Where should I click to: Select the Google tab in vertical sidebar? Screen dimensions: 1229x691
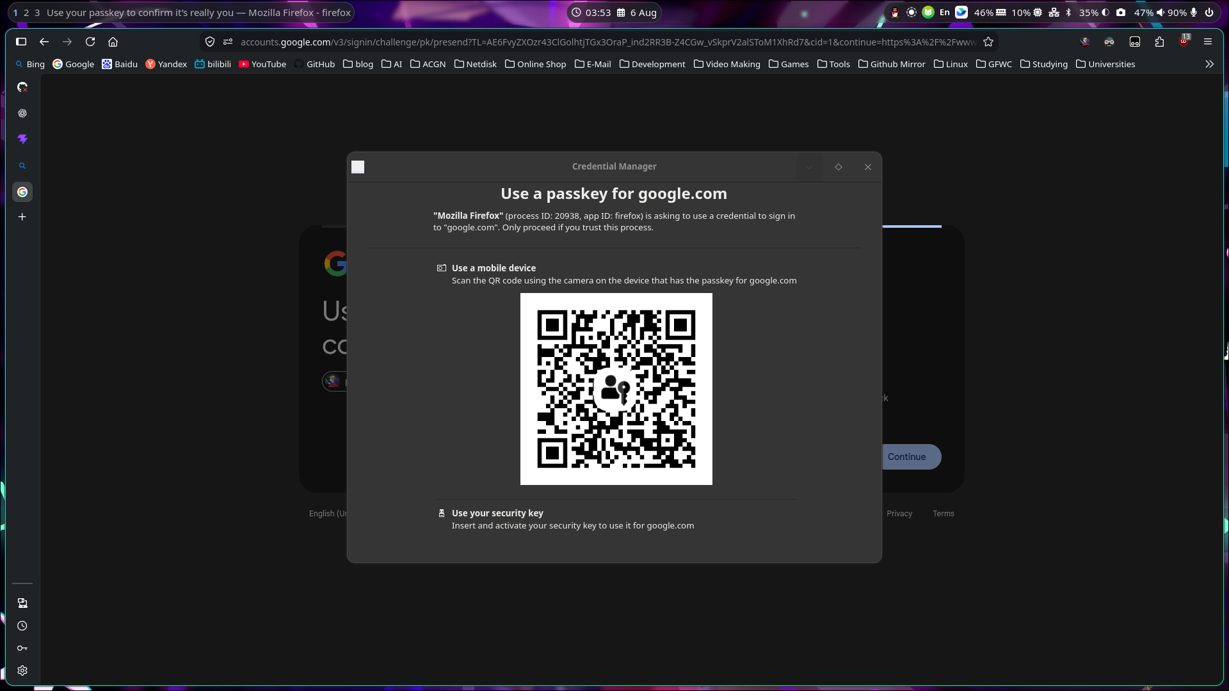(x=22, y=192)
